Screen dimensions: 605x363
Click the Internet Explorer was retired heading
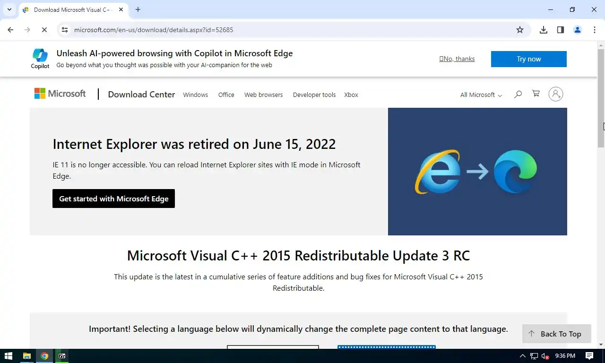coord(194,144)
